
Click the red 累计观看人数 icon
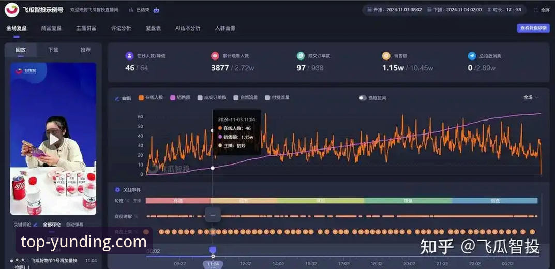[x=215, y=55]
